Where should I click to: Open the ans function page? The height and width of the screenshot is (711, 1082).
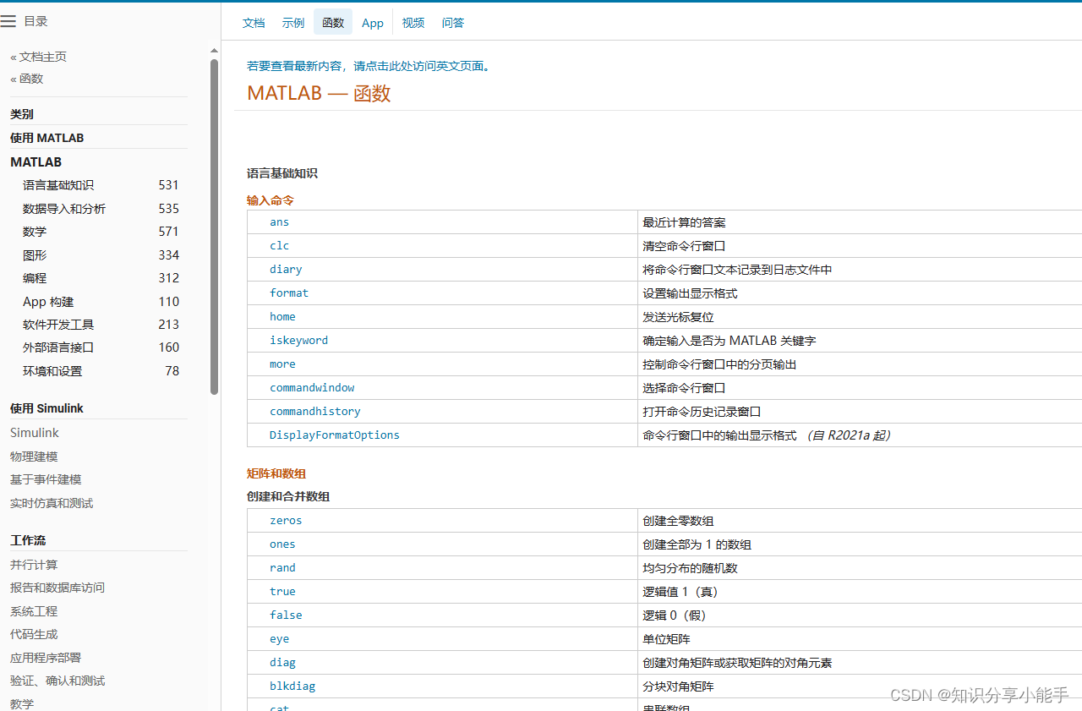[279, 222]
